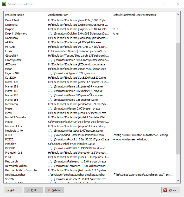Select the Dolphin emulator row

coord(90,29)
